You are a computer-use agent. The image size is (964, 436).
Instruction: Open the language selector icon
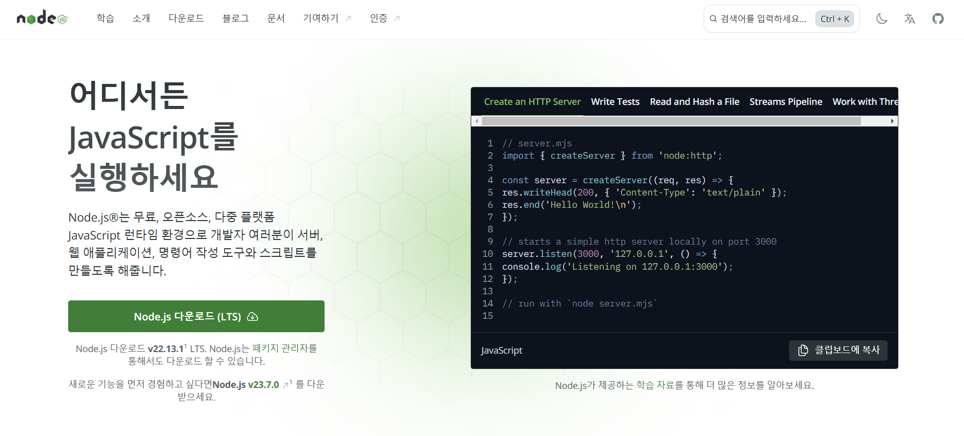tap(910, 19)
